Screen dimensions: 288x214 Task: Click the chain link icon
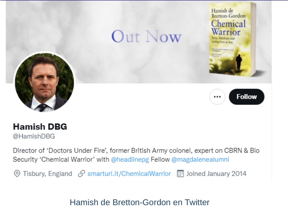coord(81,174)
